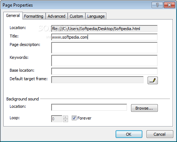Click inside the Keywords text box

104,61
